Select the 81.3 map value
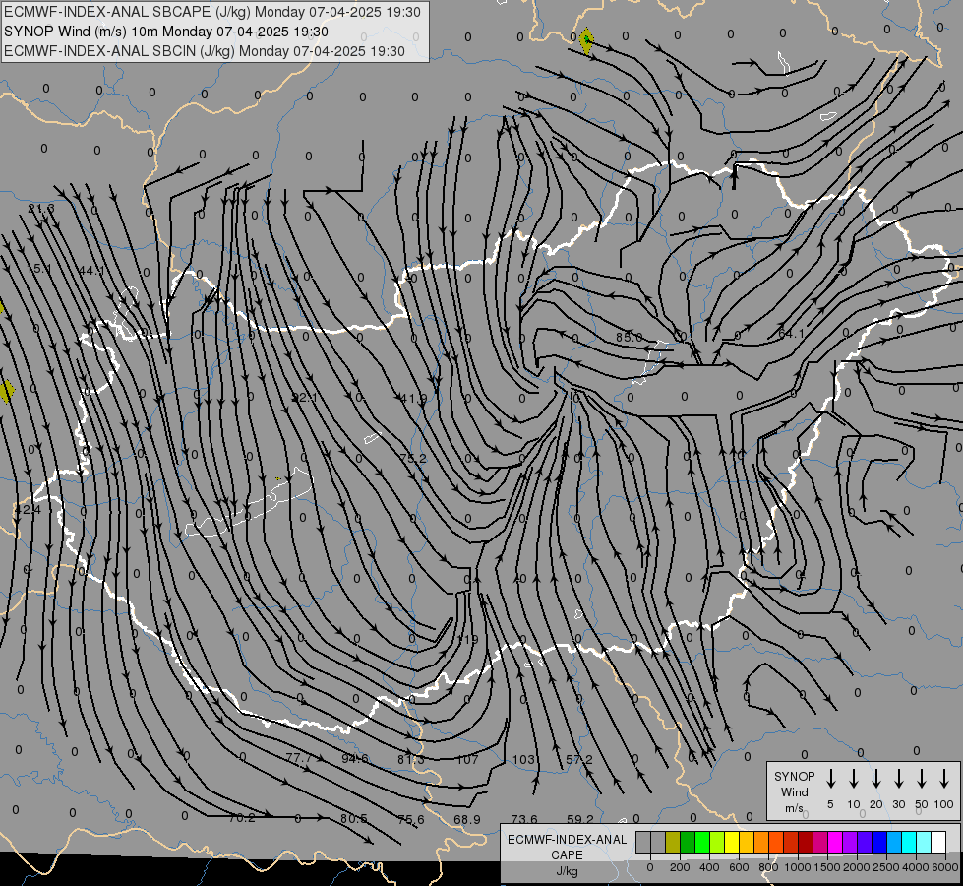This screenshot has height=886, width=963. [411, 759]
